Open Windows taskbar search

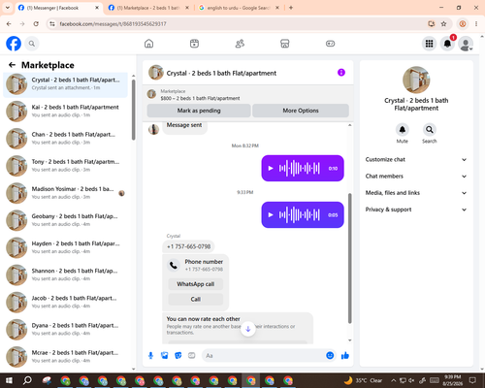[x=27, y=380]
